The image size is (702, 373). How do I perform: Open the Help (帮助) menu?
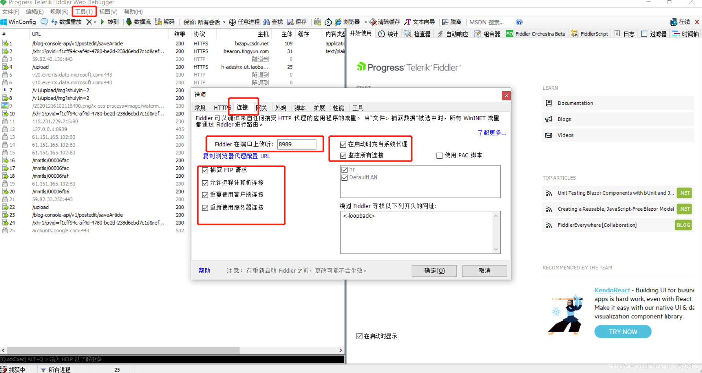point(133,12)
